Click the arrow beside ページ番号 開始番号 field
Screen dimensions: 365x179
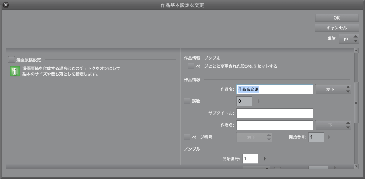pyautogui.click(x=329, y=137)
